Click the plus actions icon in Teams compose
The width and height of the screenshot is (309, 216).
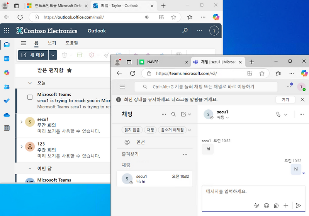286,206
